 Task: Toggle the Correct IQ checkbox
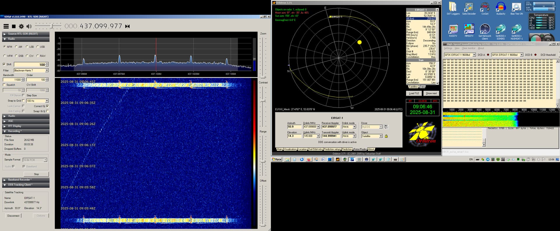tap(47, 106)
